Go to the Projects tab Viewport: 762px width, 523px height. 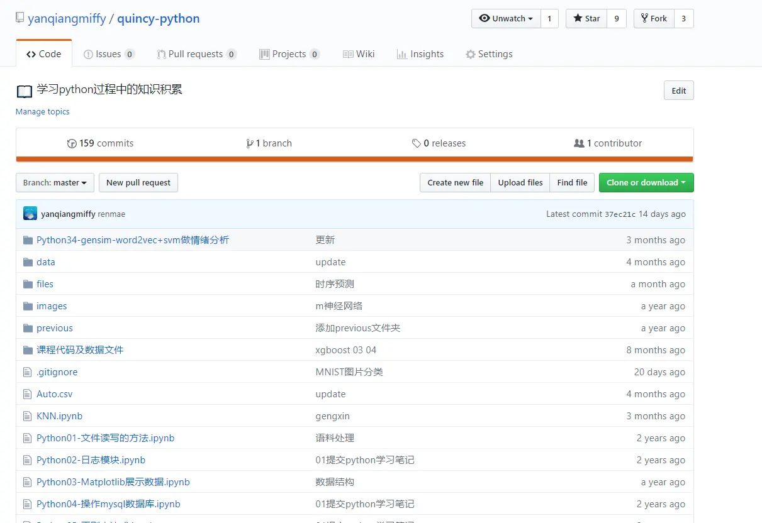tap(289, 54)
